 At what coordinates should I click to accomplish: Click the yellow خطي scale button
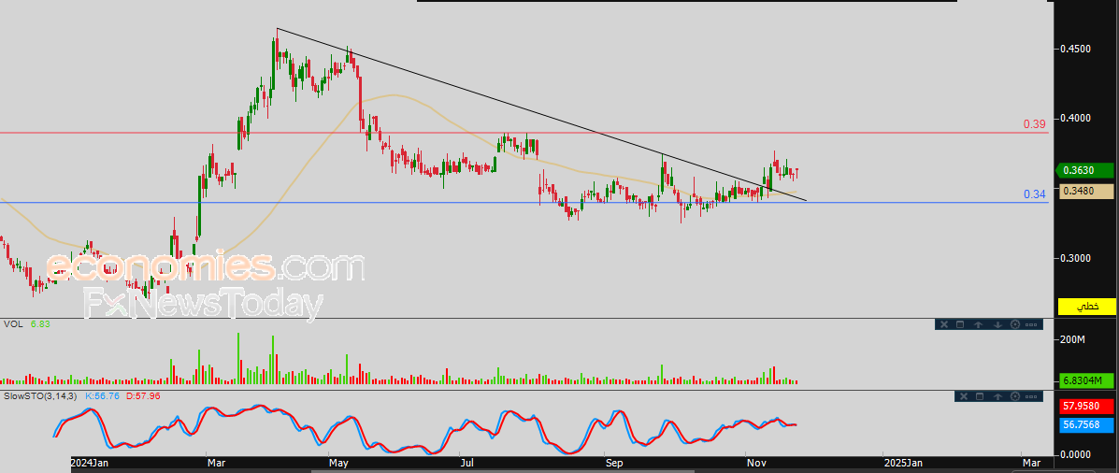(x=1087, y=306)
